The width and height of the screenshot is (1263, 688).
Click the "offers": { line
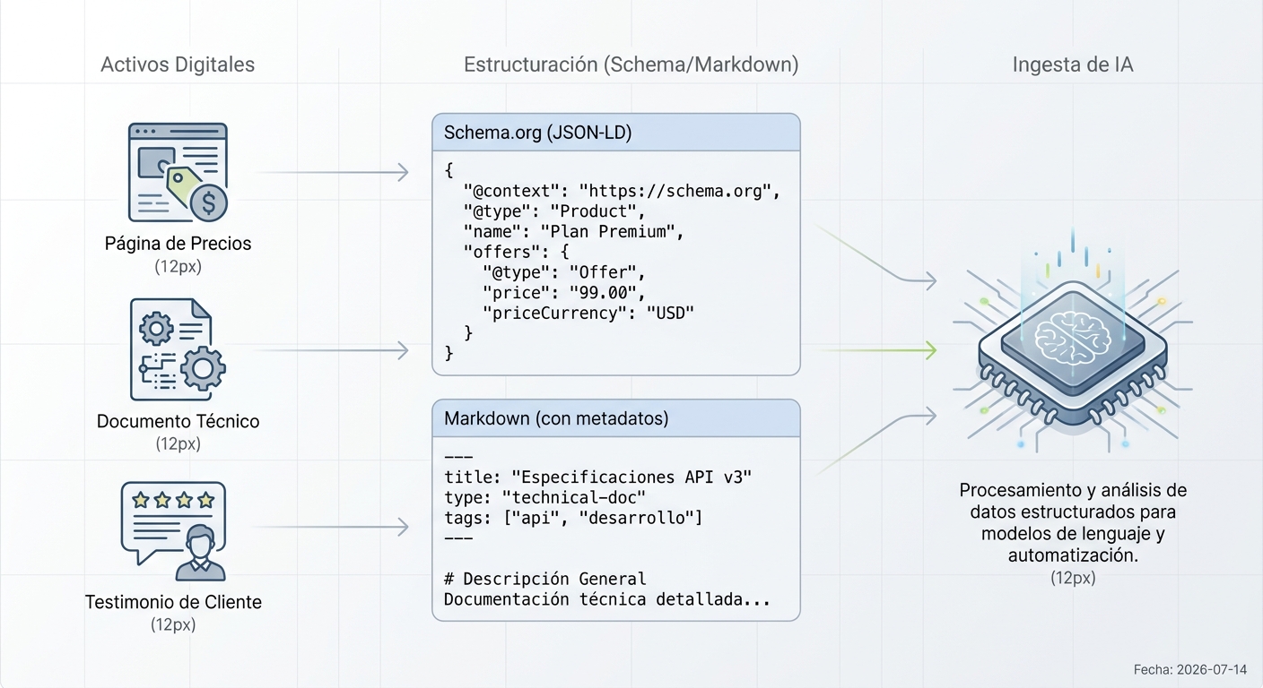tap(516, 252)
